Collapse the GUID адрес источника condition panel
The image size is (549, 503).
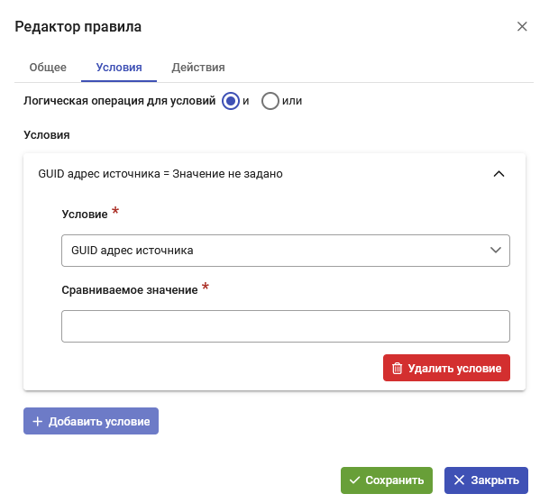pos(499,174)
